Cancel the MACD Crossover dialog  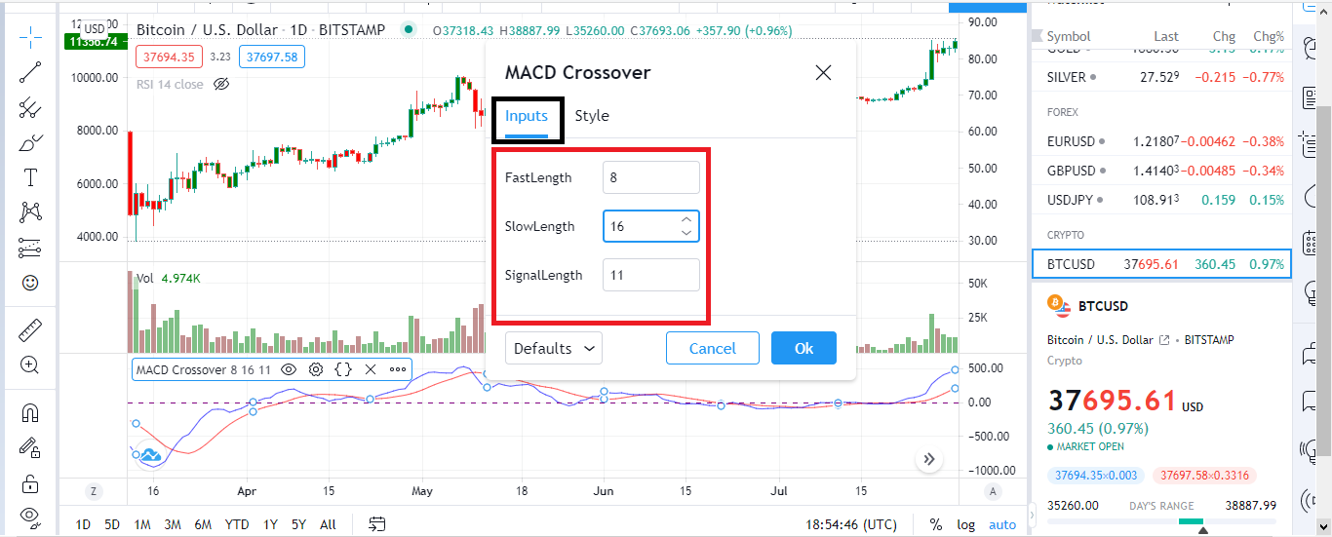(713, 348)
